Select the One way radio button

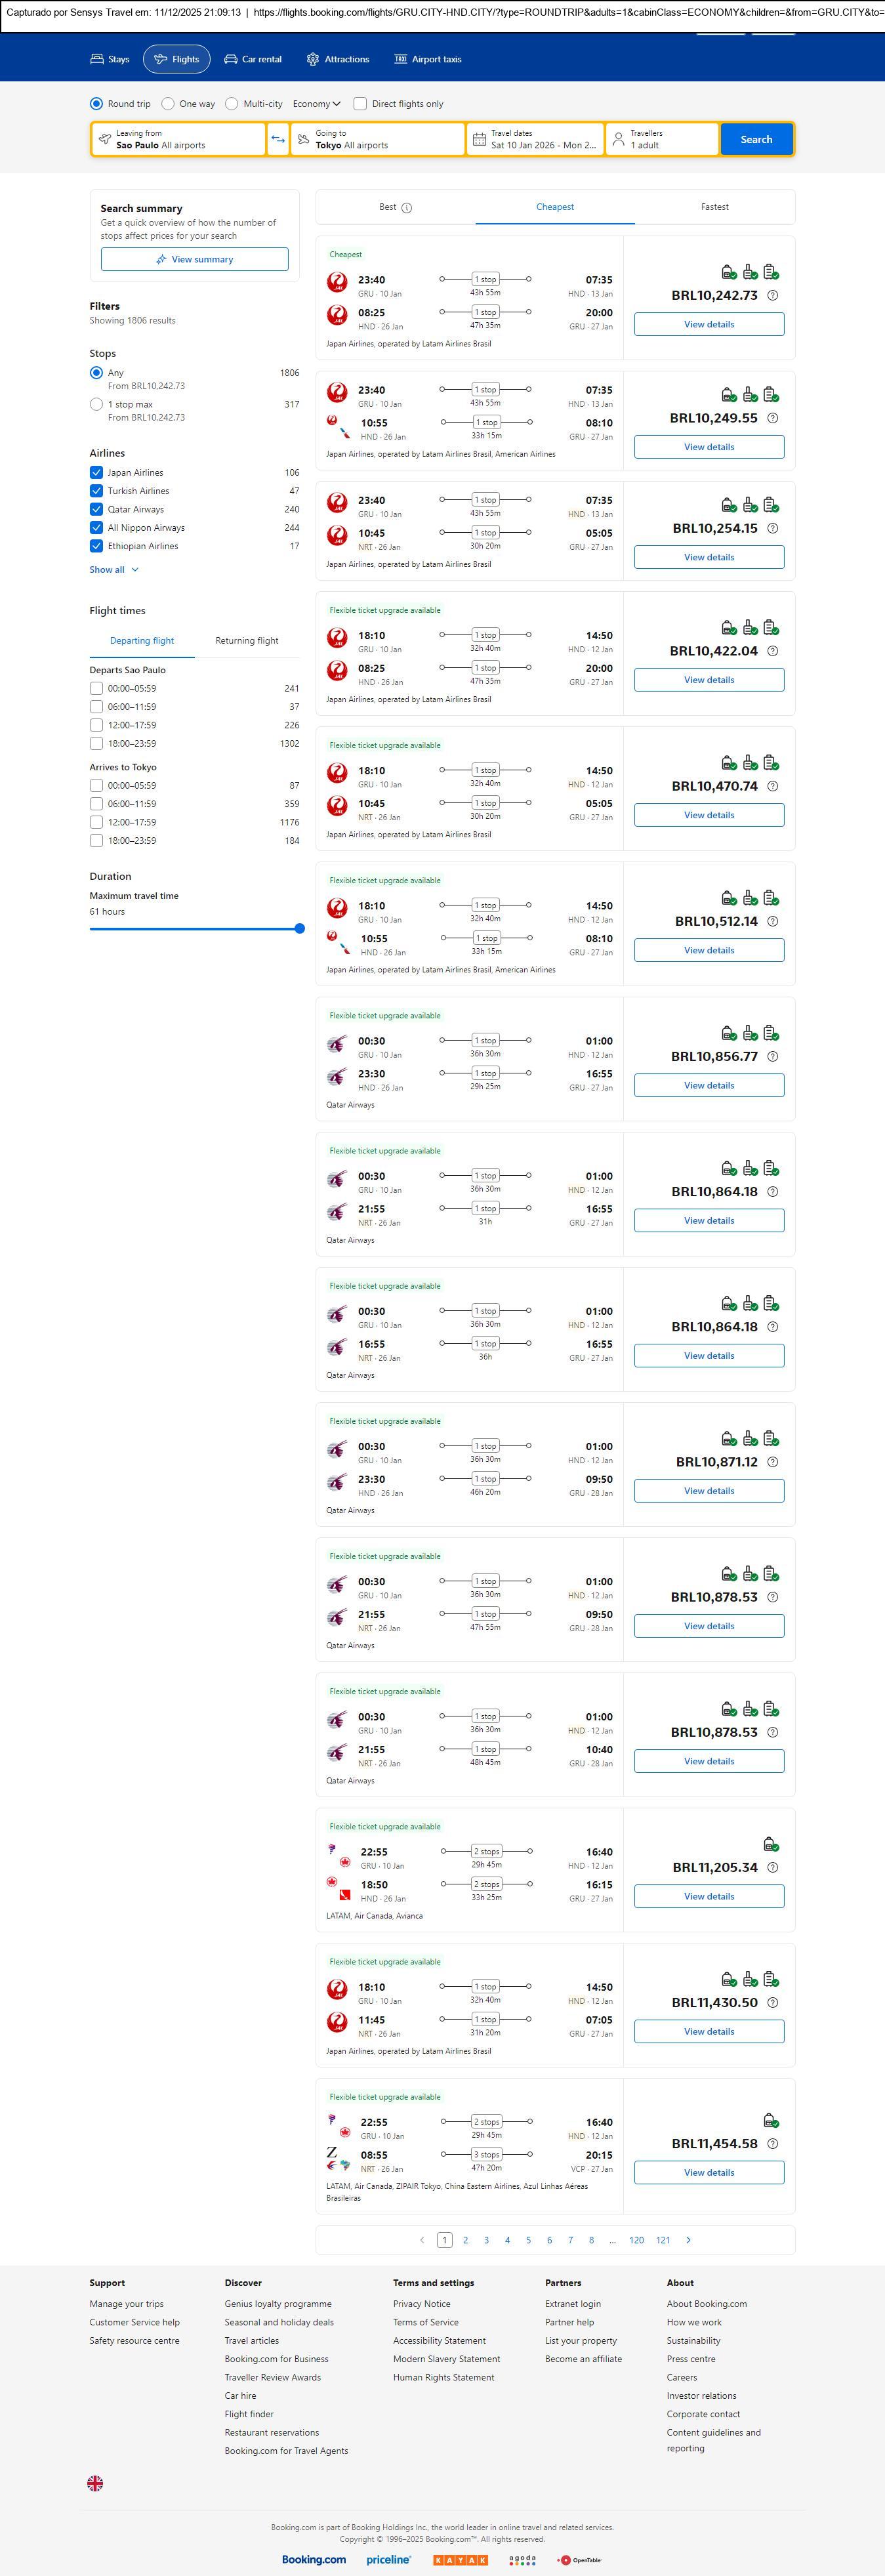pyautogui.click(x=168, y=104)
